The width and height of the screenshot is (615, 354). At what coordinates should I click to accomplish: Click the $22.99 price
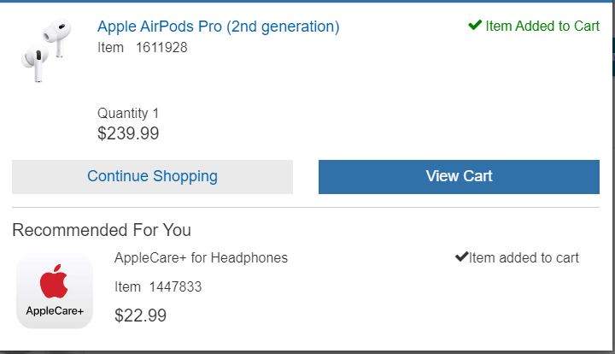pyautogui.click(x=140, y=316)
